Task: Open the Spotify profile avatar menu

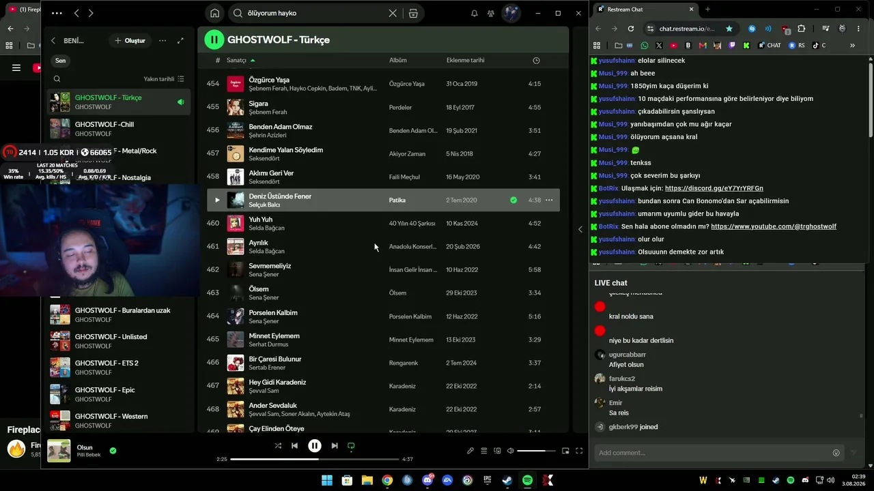Action: coord(511,13)
